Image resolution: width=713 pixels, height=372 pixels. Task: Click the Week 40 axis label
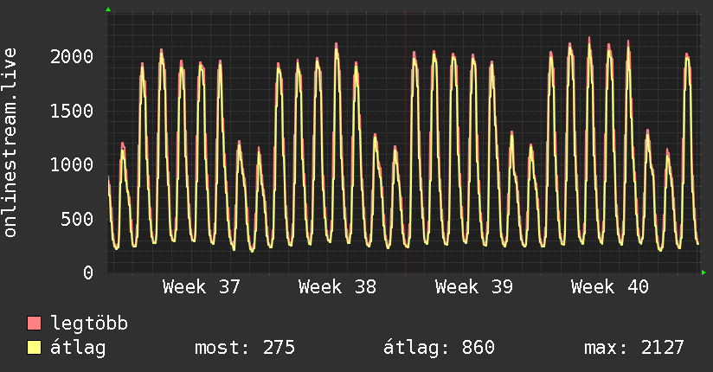(610, 287)
